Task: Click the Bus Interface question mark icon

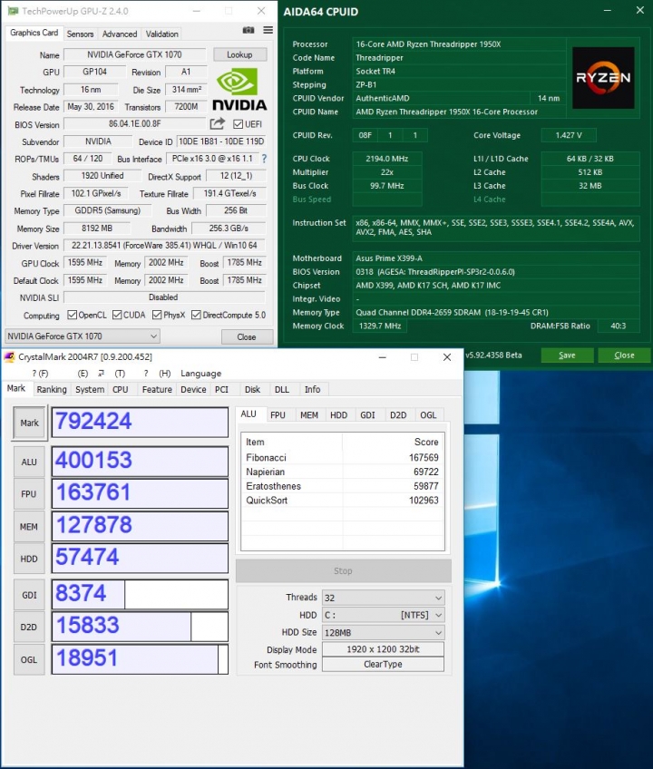Action: (x=265, y=159)
